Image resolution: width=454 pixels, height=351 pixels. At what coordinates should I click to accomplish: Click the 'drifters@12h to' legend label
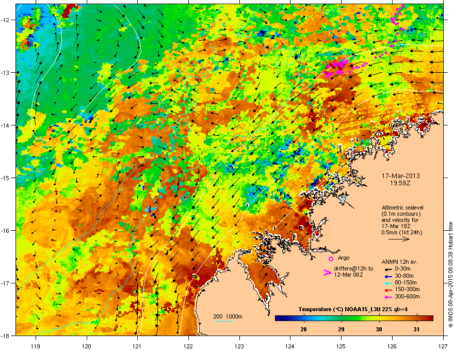click(x=353, y=269)
